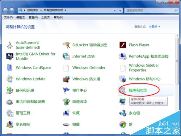Open the 恢复 link text
The height and width of the screenshot is (136, 181).
coord(76,113)
